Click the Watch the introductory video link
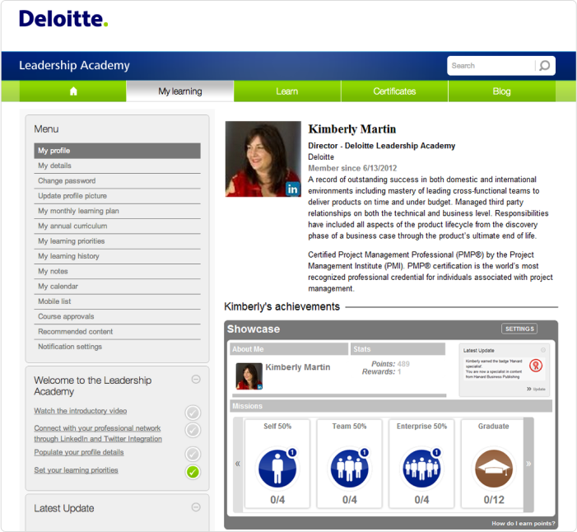Screen dimensions: 577x532 point(80,411)
